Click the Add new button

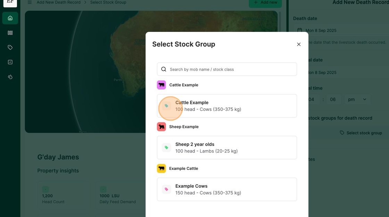[265, 3]
